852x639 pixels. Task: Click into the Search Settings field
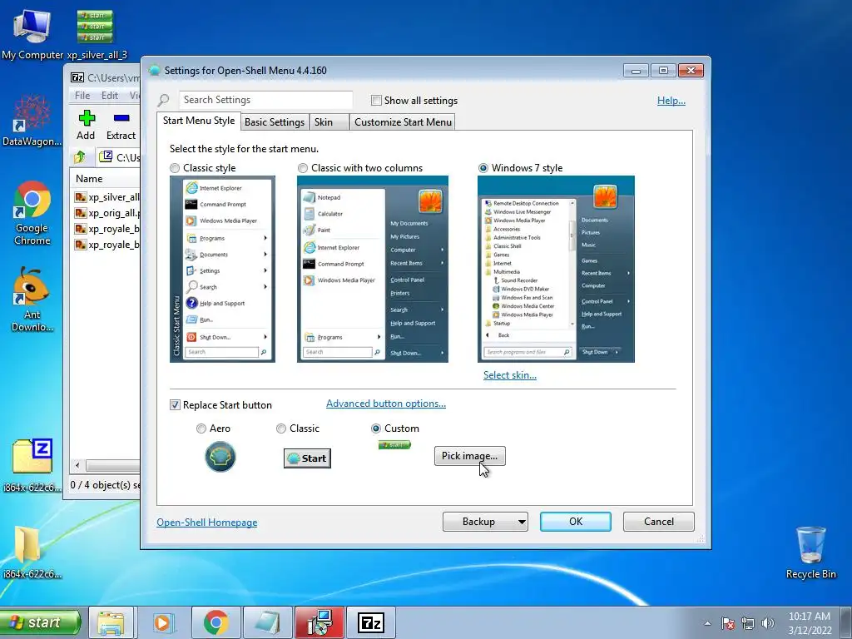265,100
